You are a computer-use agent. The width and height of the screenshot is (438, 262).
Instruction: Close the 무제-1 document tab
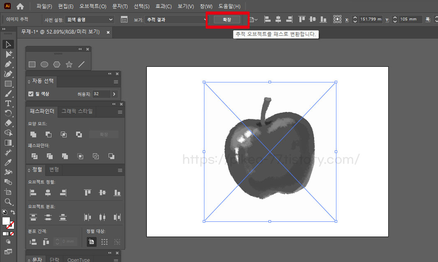tap(108, 32)
